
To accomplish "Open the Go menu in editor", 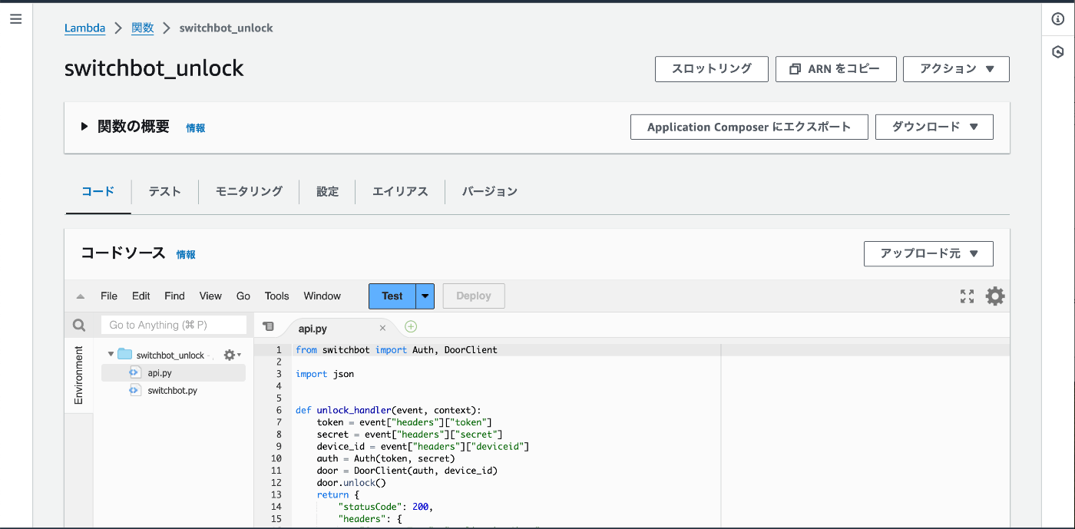I will point(243,296).
